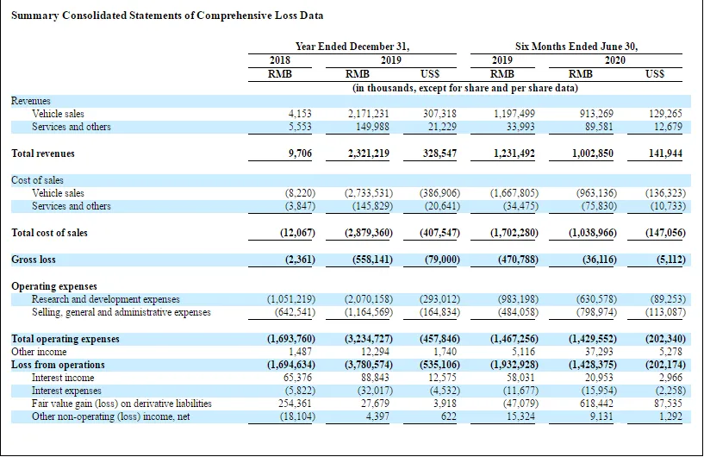Click the 328,547 total revenues value

point(439,153)
